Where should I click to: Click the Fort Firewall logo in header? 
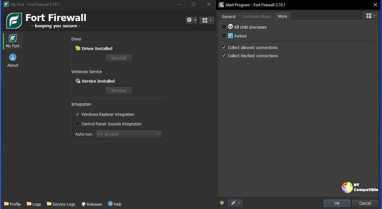click(14, 21)
